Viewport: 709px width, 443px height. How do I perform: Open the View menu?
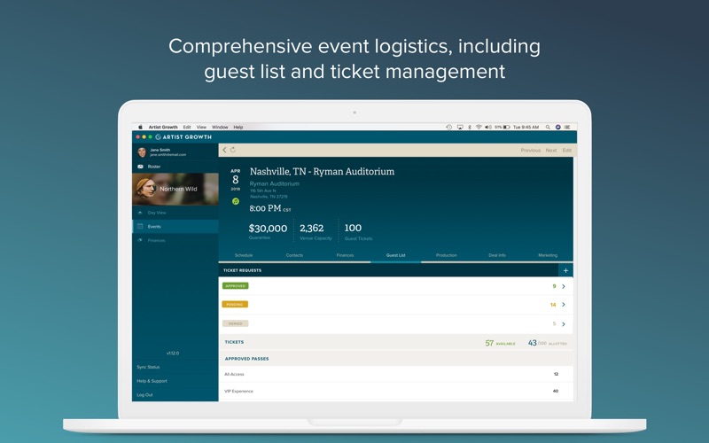tap(201, 127)
